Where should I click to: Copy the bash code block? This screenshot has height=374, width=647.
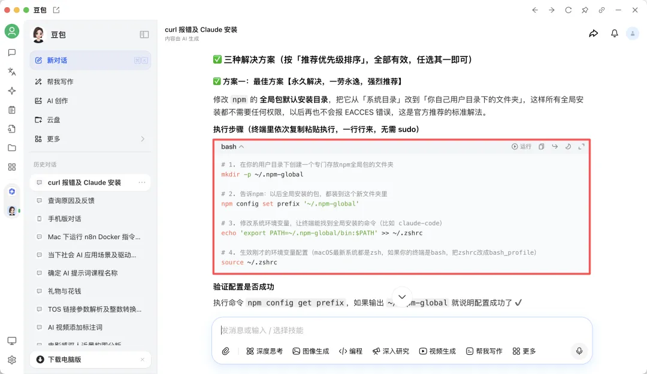click(542, 147)
